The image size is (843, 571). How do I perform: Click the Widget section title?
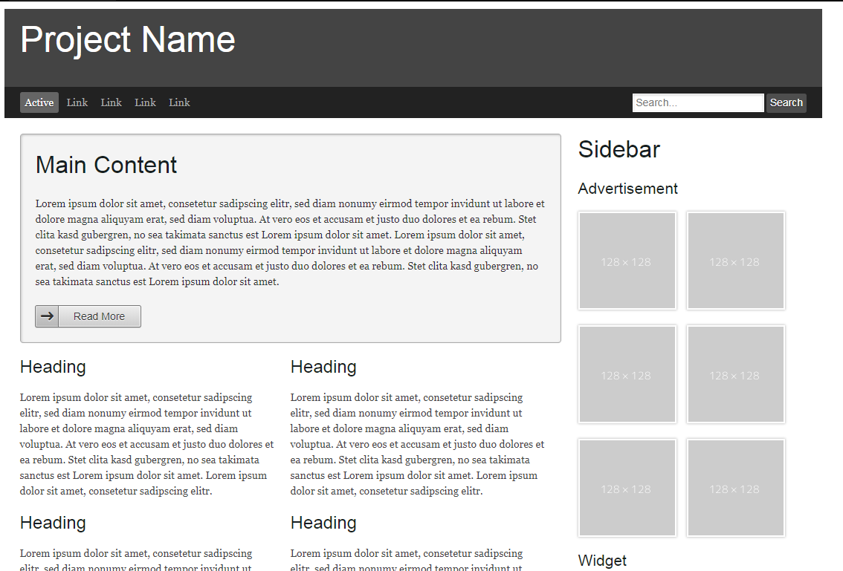point(602,561)
